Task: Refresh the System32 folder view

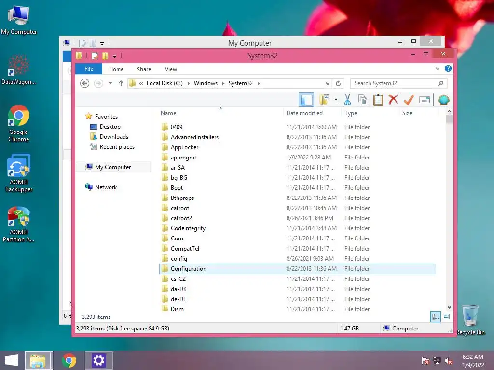Action: pos(338,83)
